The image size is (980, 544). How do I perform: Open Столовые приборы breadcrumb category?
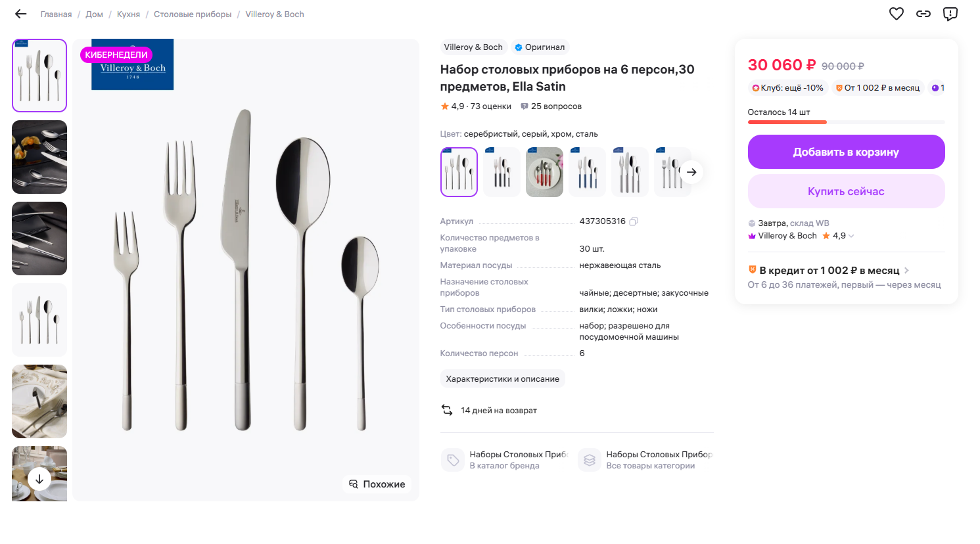point(193,14)
